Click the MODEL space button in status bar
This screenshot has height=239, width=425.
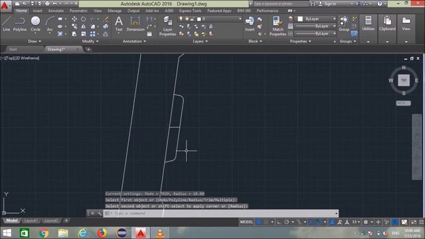click(x=246, y=222)
